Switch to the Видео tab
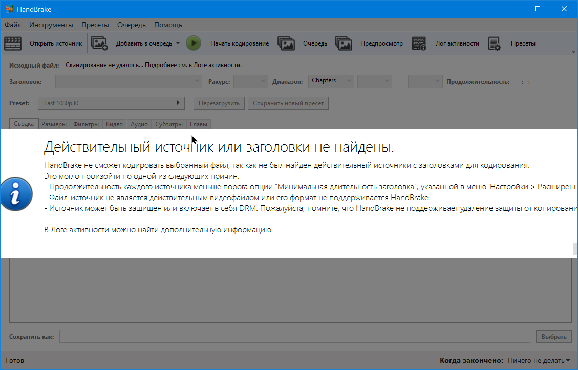Image resolution: width=578 pixels, height=370 pixels. coord(114,124)
